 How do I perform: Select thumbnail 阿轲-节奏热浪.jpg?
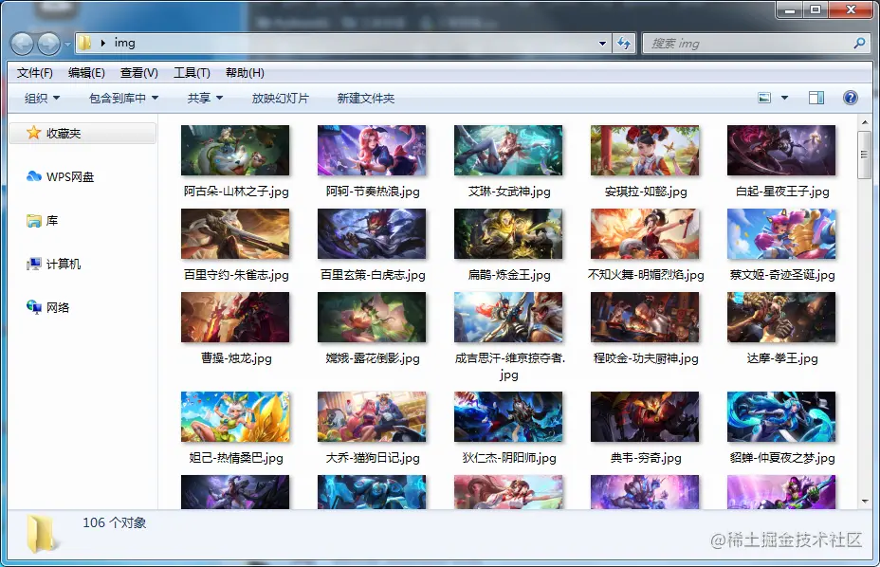tap(372, 151)
